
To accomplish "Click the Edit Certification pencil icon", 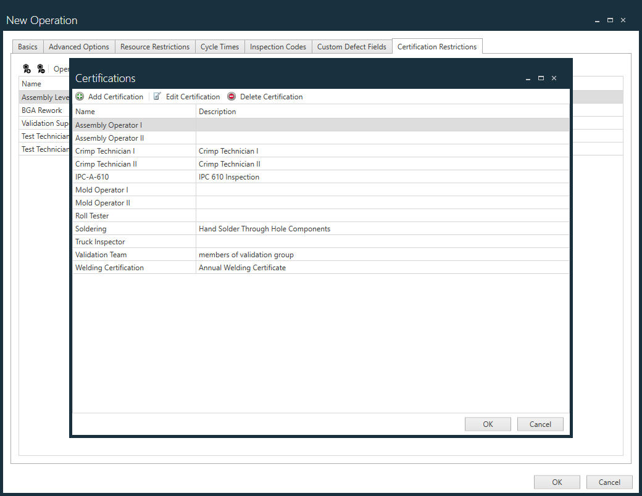I will coord(159,96).
